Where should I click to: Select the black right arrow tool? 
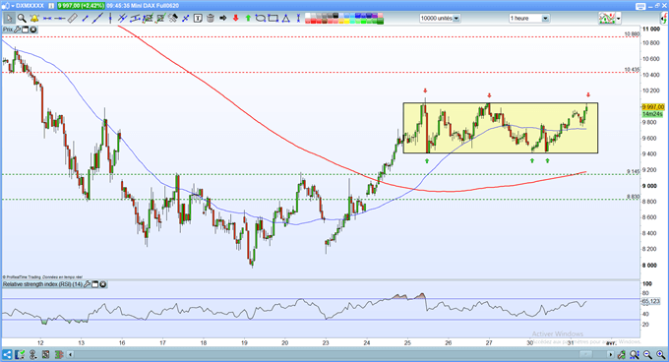pos(222,18)
